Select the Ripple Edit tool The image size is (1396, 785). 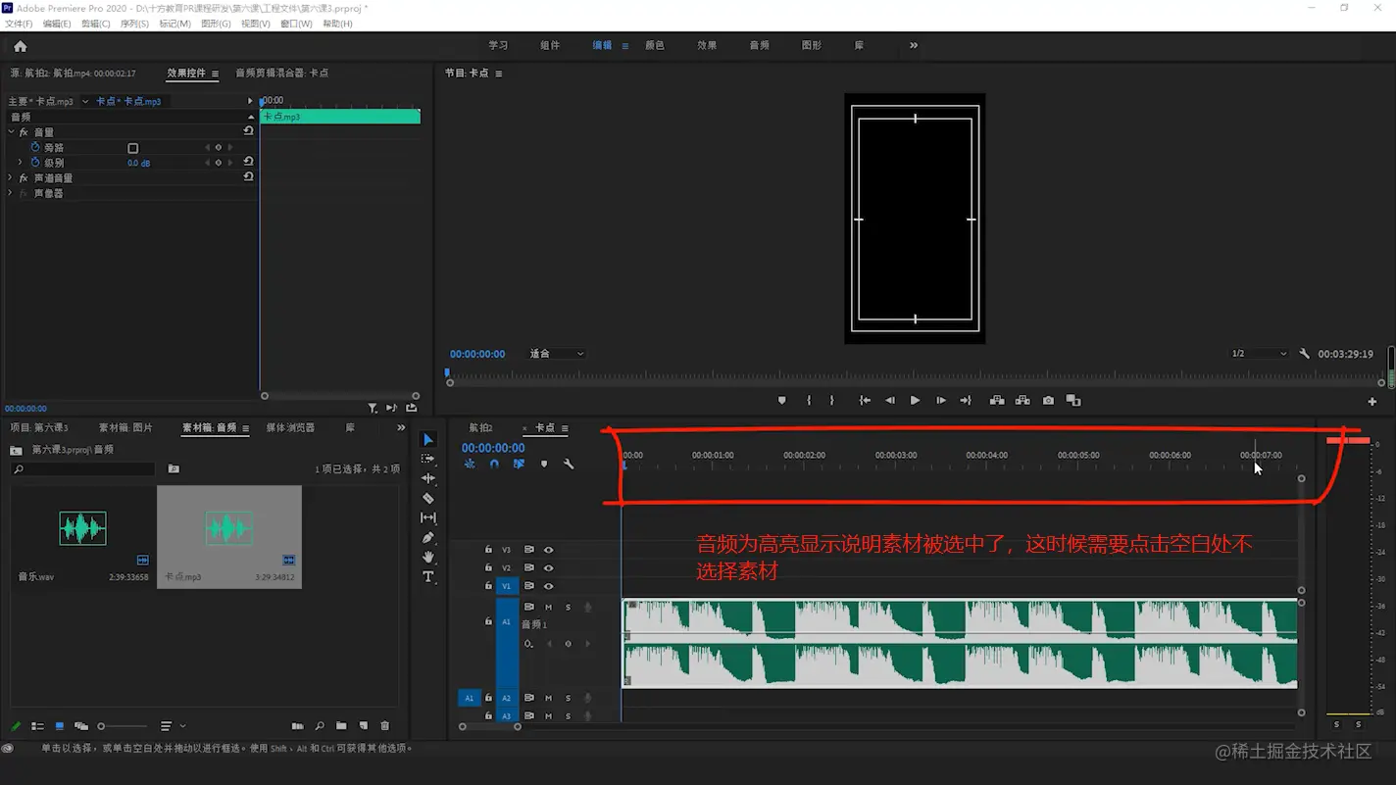[428, 479]
